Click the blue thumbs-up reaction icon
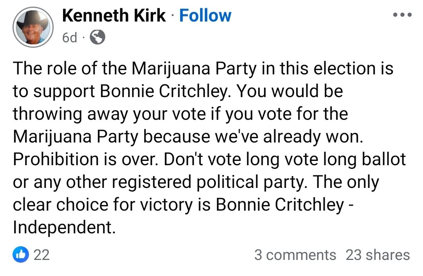423x276 pixels. pyautogui.click(x=21, y=255)
